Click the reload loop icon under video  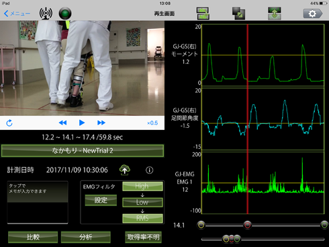9,123
